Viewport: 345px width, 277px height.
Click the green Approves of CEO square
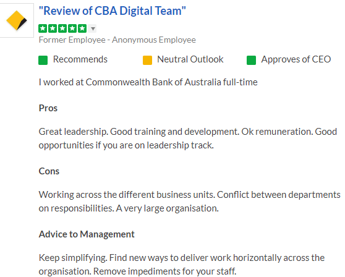click(x=251, y=60)
